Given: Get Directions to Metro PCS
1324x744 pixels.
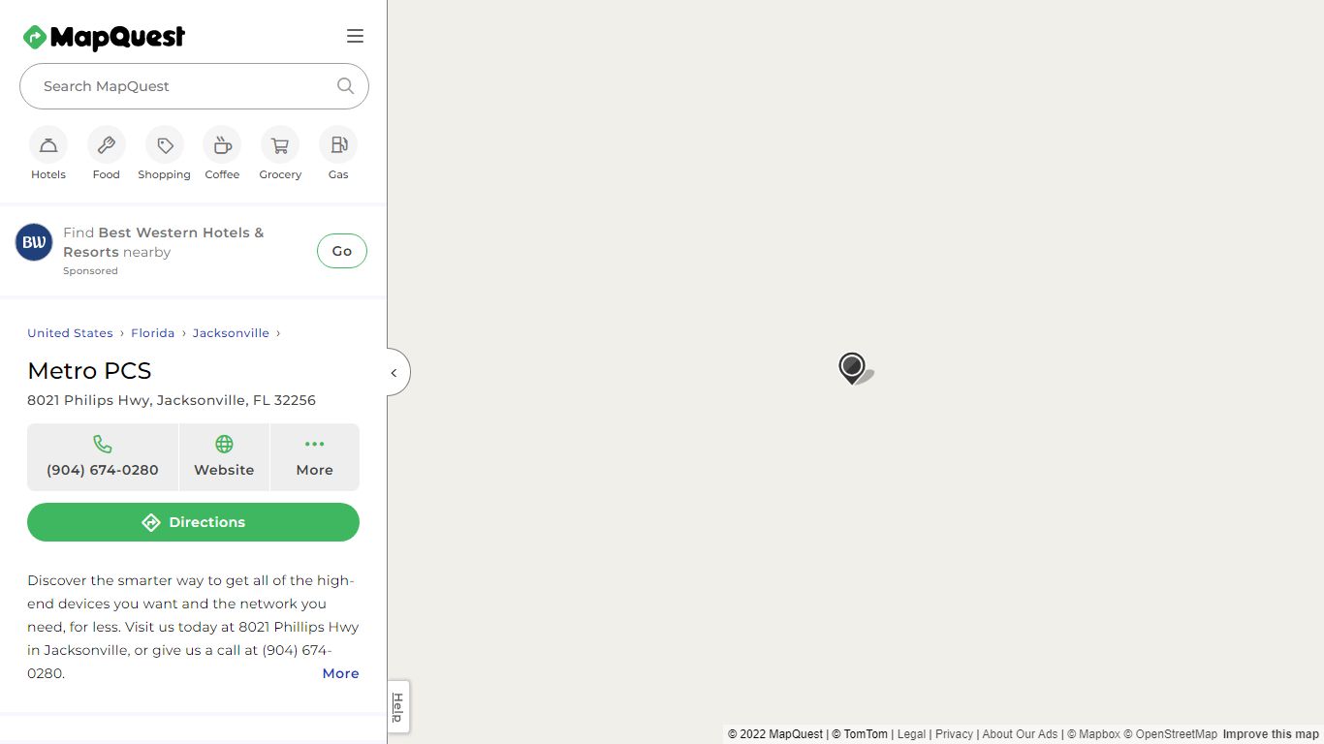Looking at the screenshot, I should (193, 522).
